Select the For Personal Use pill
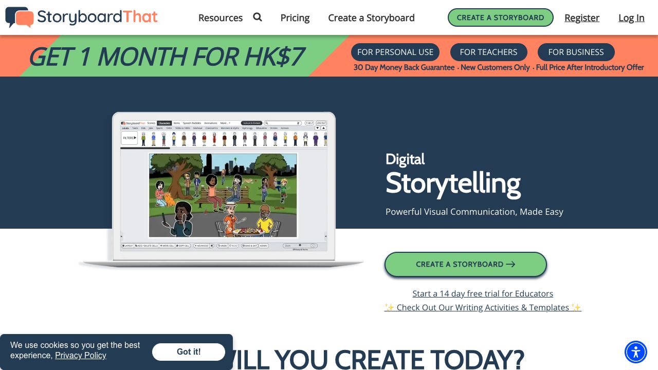 click(x=395, y=52)
